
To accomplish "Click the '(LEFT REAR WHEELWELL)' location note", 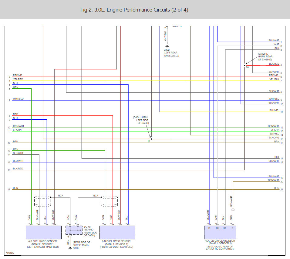I will 171,54.
